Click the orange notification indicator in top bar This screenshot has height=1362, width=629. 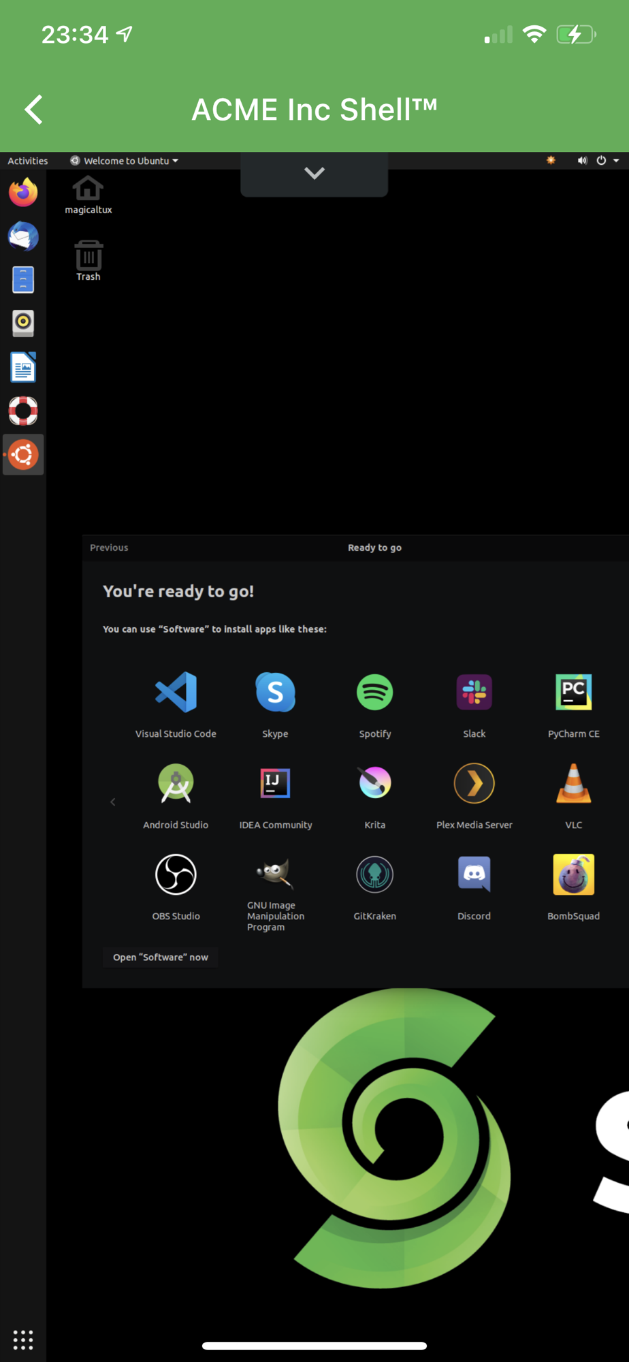(551, 160)
